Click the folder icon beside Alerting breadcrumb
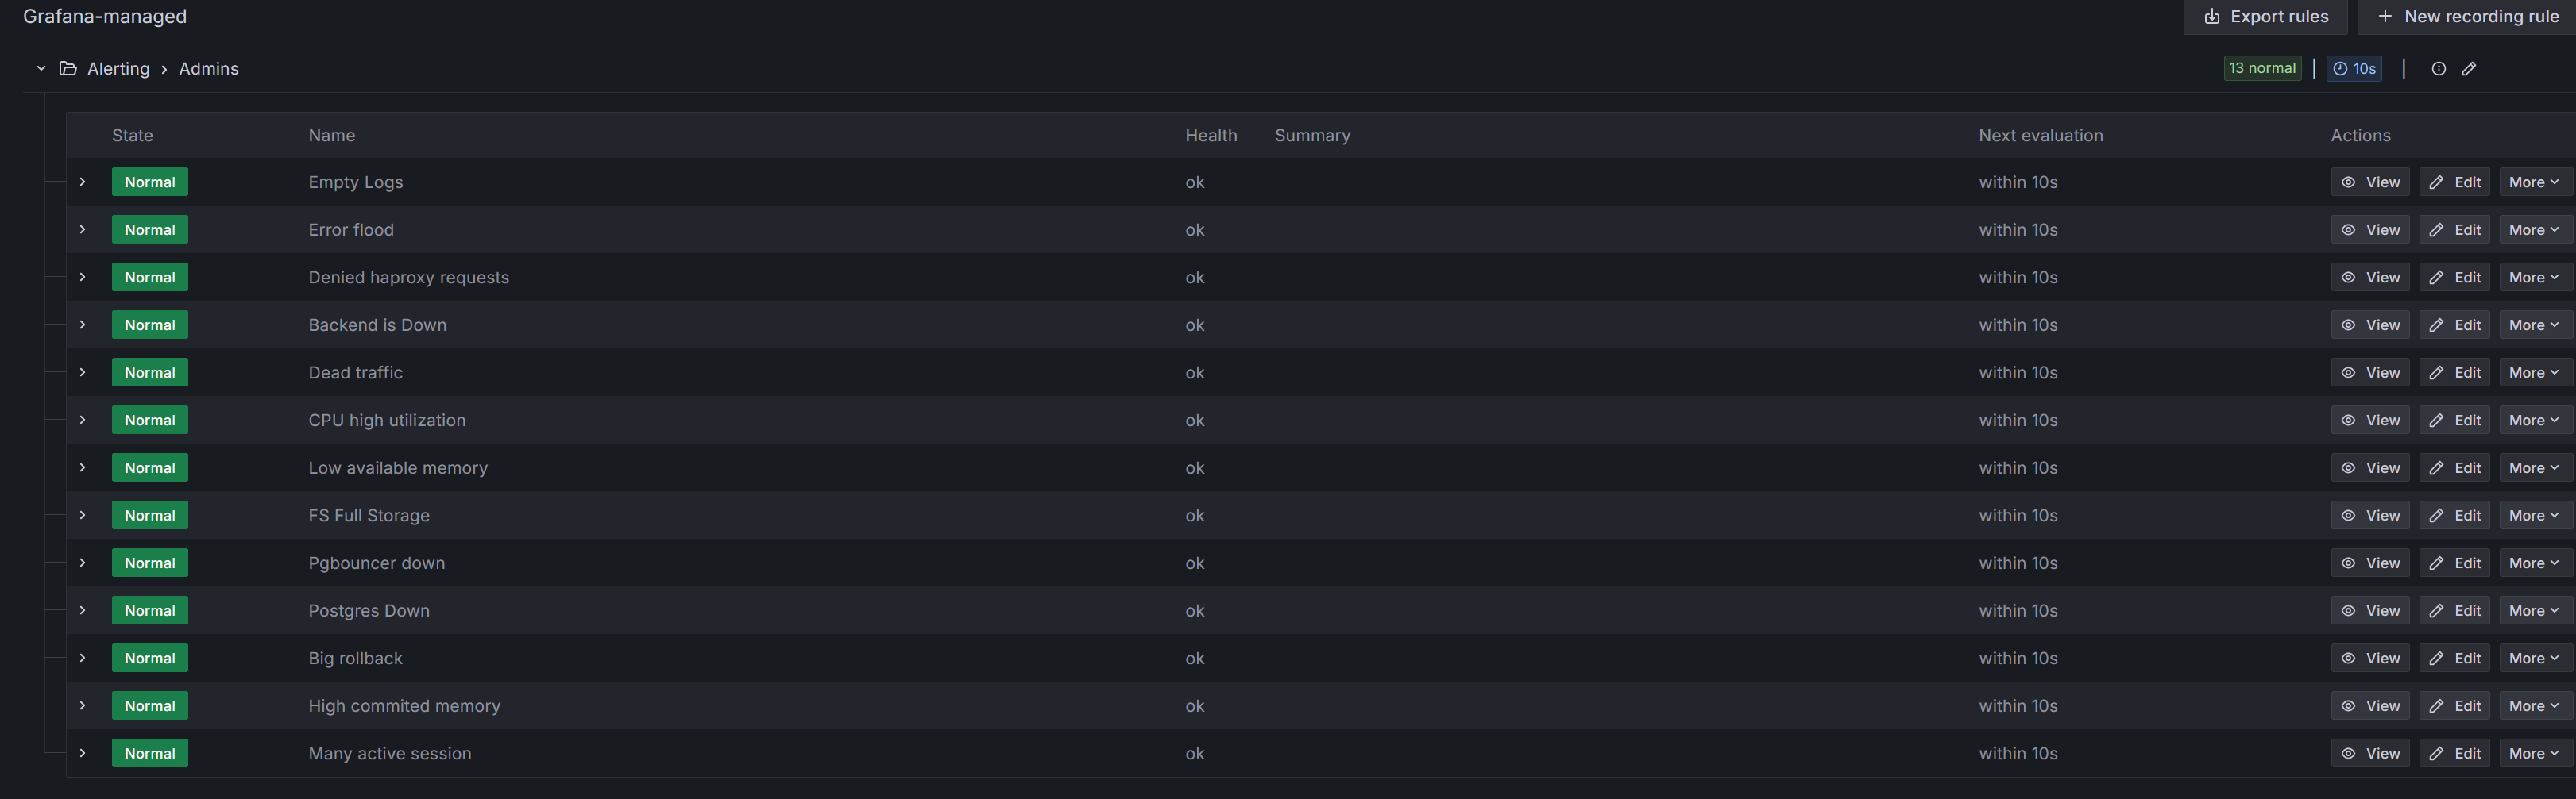This screenshot has height=799, width=2576. (x=68, y=68)
